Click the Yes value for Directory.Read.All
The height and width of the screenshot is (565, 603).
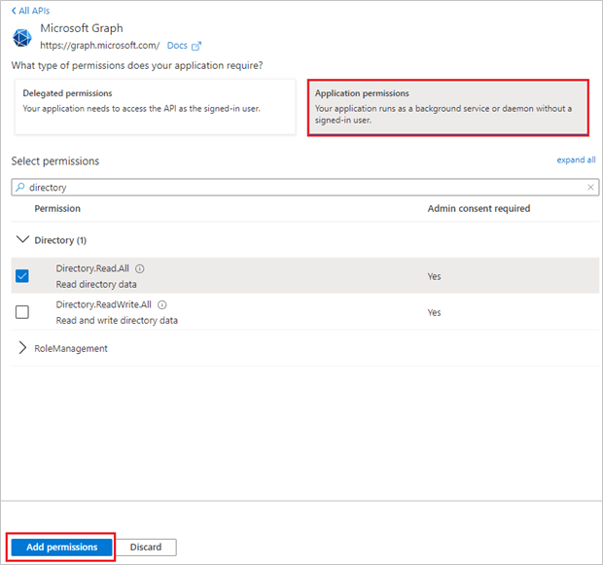pyautogui.click(x=434, y=276)
